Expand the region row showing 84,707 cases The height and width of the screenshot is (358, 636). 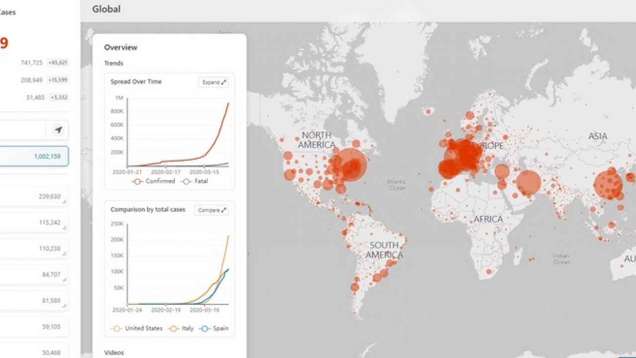[x=34, y=274]
